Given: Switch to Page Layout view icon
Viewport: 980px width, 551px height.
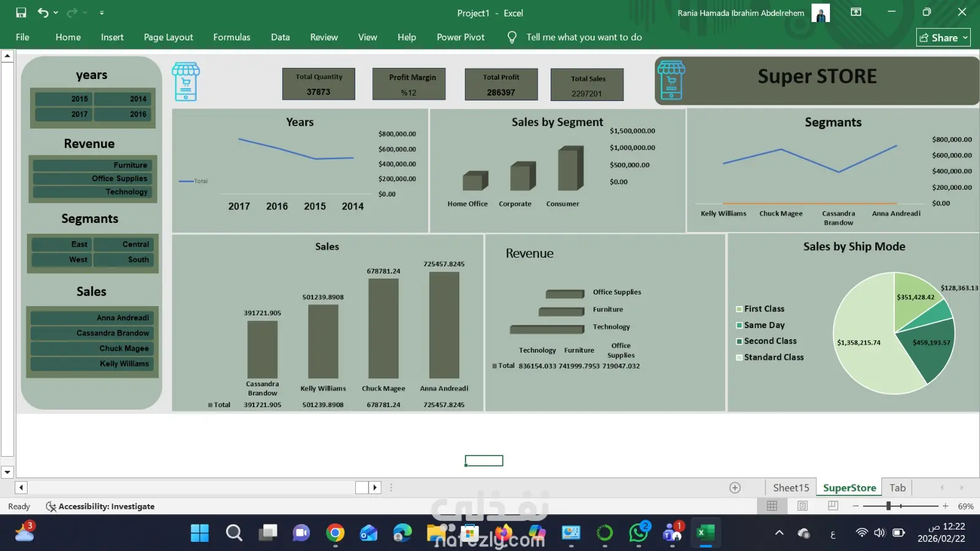Looking at the screenshot, I should pyautogui.click(x=802, y=506).
